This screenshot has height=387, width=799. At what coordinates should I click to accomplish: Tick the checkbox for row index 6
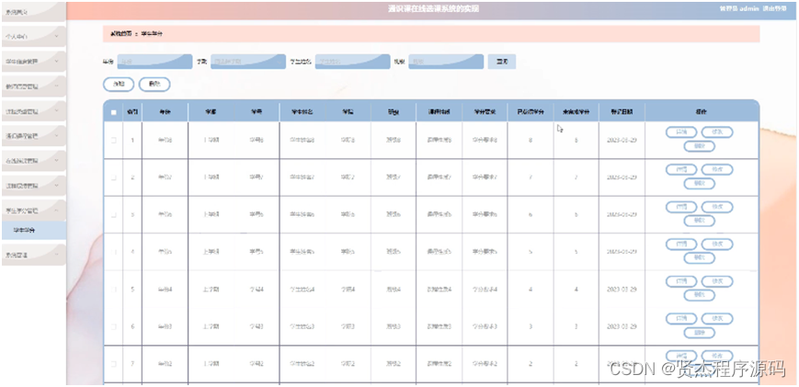pos(114,326)
